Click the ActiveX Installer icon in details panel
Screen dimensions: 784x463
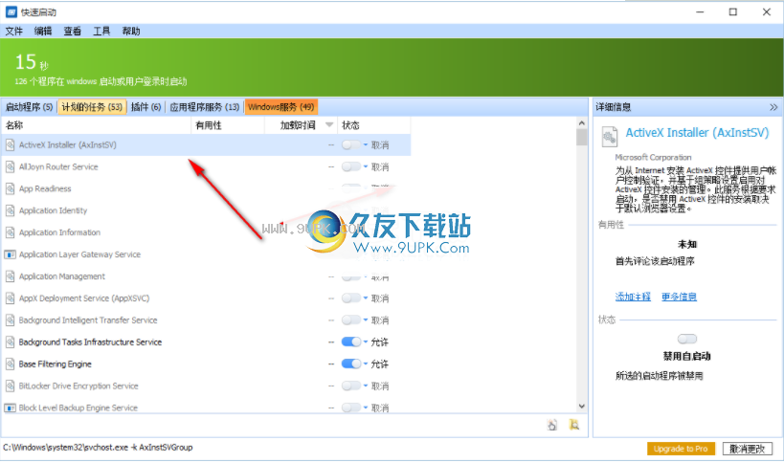pyautogui.click(x=609, y=137)
